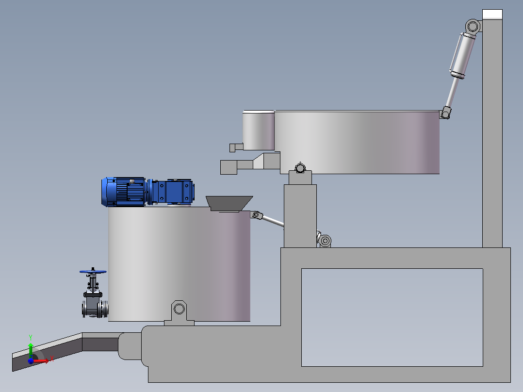523x392 pixels.
Task: Select the small bracket under the small upper cylinder
Action: coord(236,147)
